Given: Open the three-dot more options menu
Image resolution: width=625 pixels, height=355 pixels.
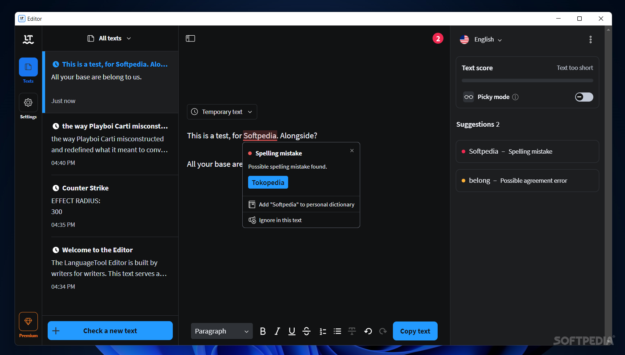Looking at the screenshot, I should [590, 40].
